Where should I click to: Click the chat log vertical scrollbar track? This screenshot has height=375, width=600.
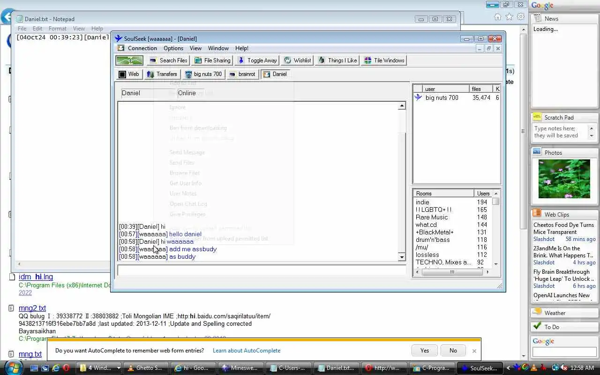click(402, 181)
